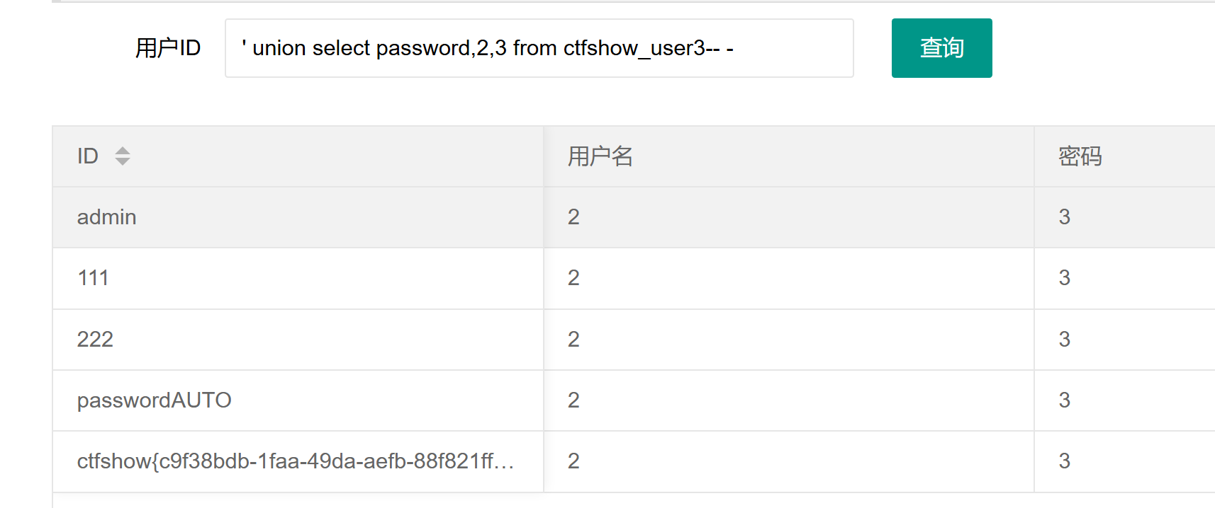The width and height of the screenshot is (1215, 508).
Task: Click the descending sort arrow beside ID
Action: tap(123, 162)
